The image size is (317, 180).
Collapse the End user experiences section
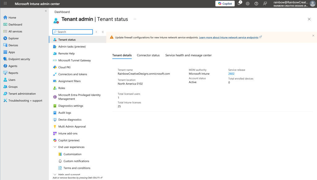[x=55, y=147]
